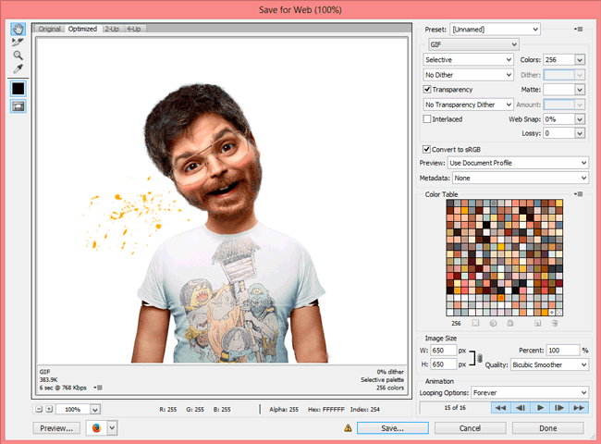Image resolution: width=601 pixels, height=444 pixels.
Task: Toggle Convert to sRGB checkbox
Action: tap(426, 149)
